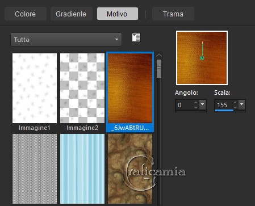Select the Immagine2 checkered pattern thumbnail

point(82,88)
